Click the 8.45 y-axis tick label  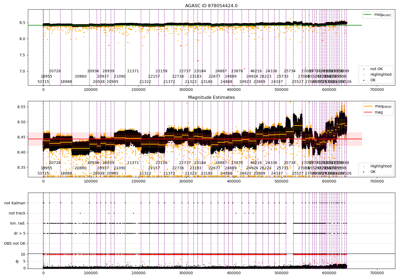[x=21, y=137]
